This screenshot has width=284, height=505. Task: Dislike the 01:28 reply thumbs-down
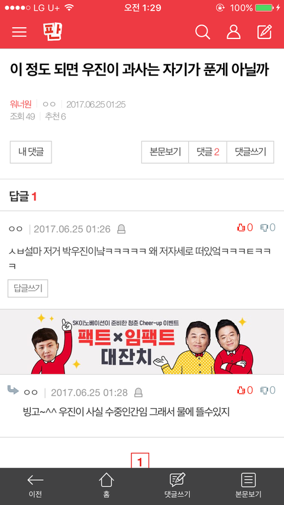coord(268,390)
